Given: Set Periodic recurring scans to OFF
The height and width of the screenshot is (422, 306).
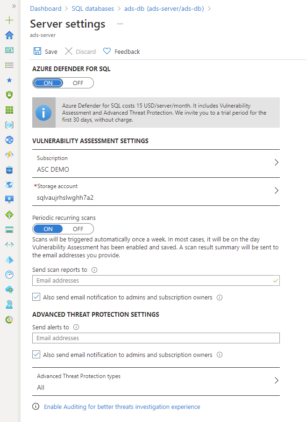Looking at the screenshot, I should tap(78, 229).
